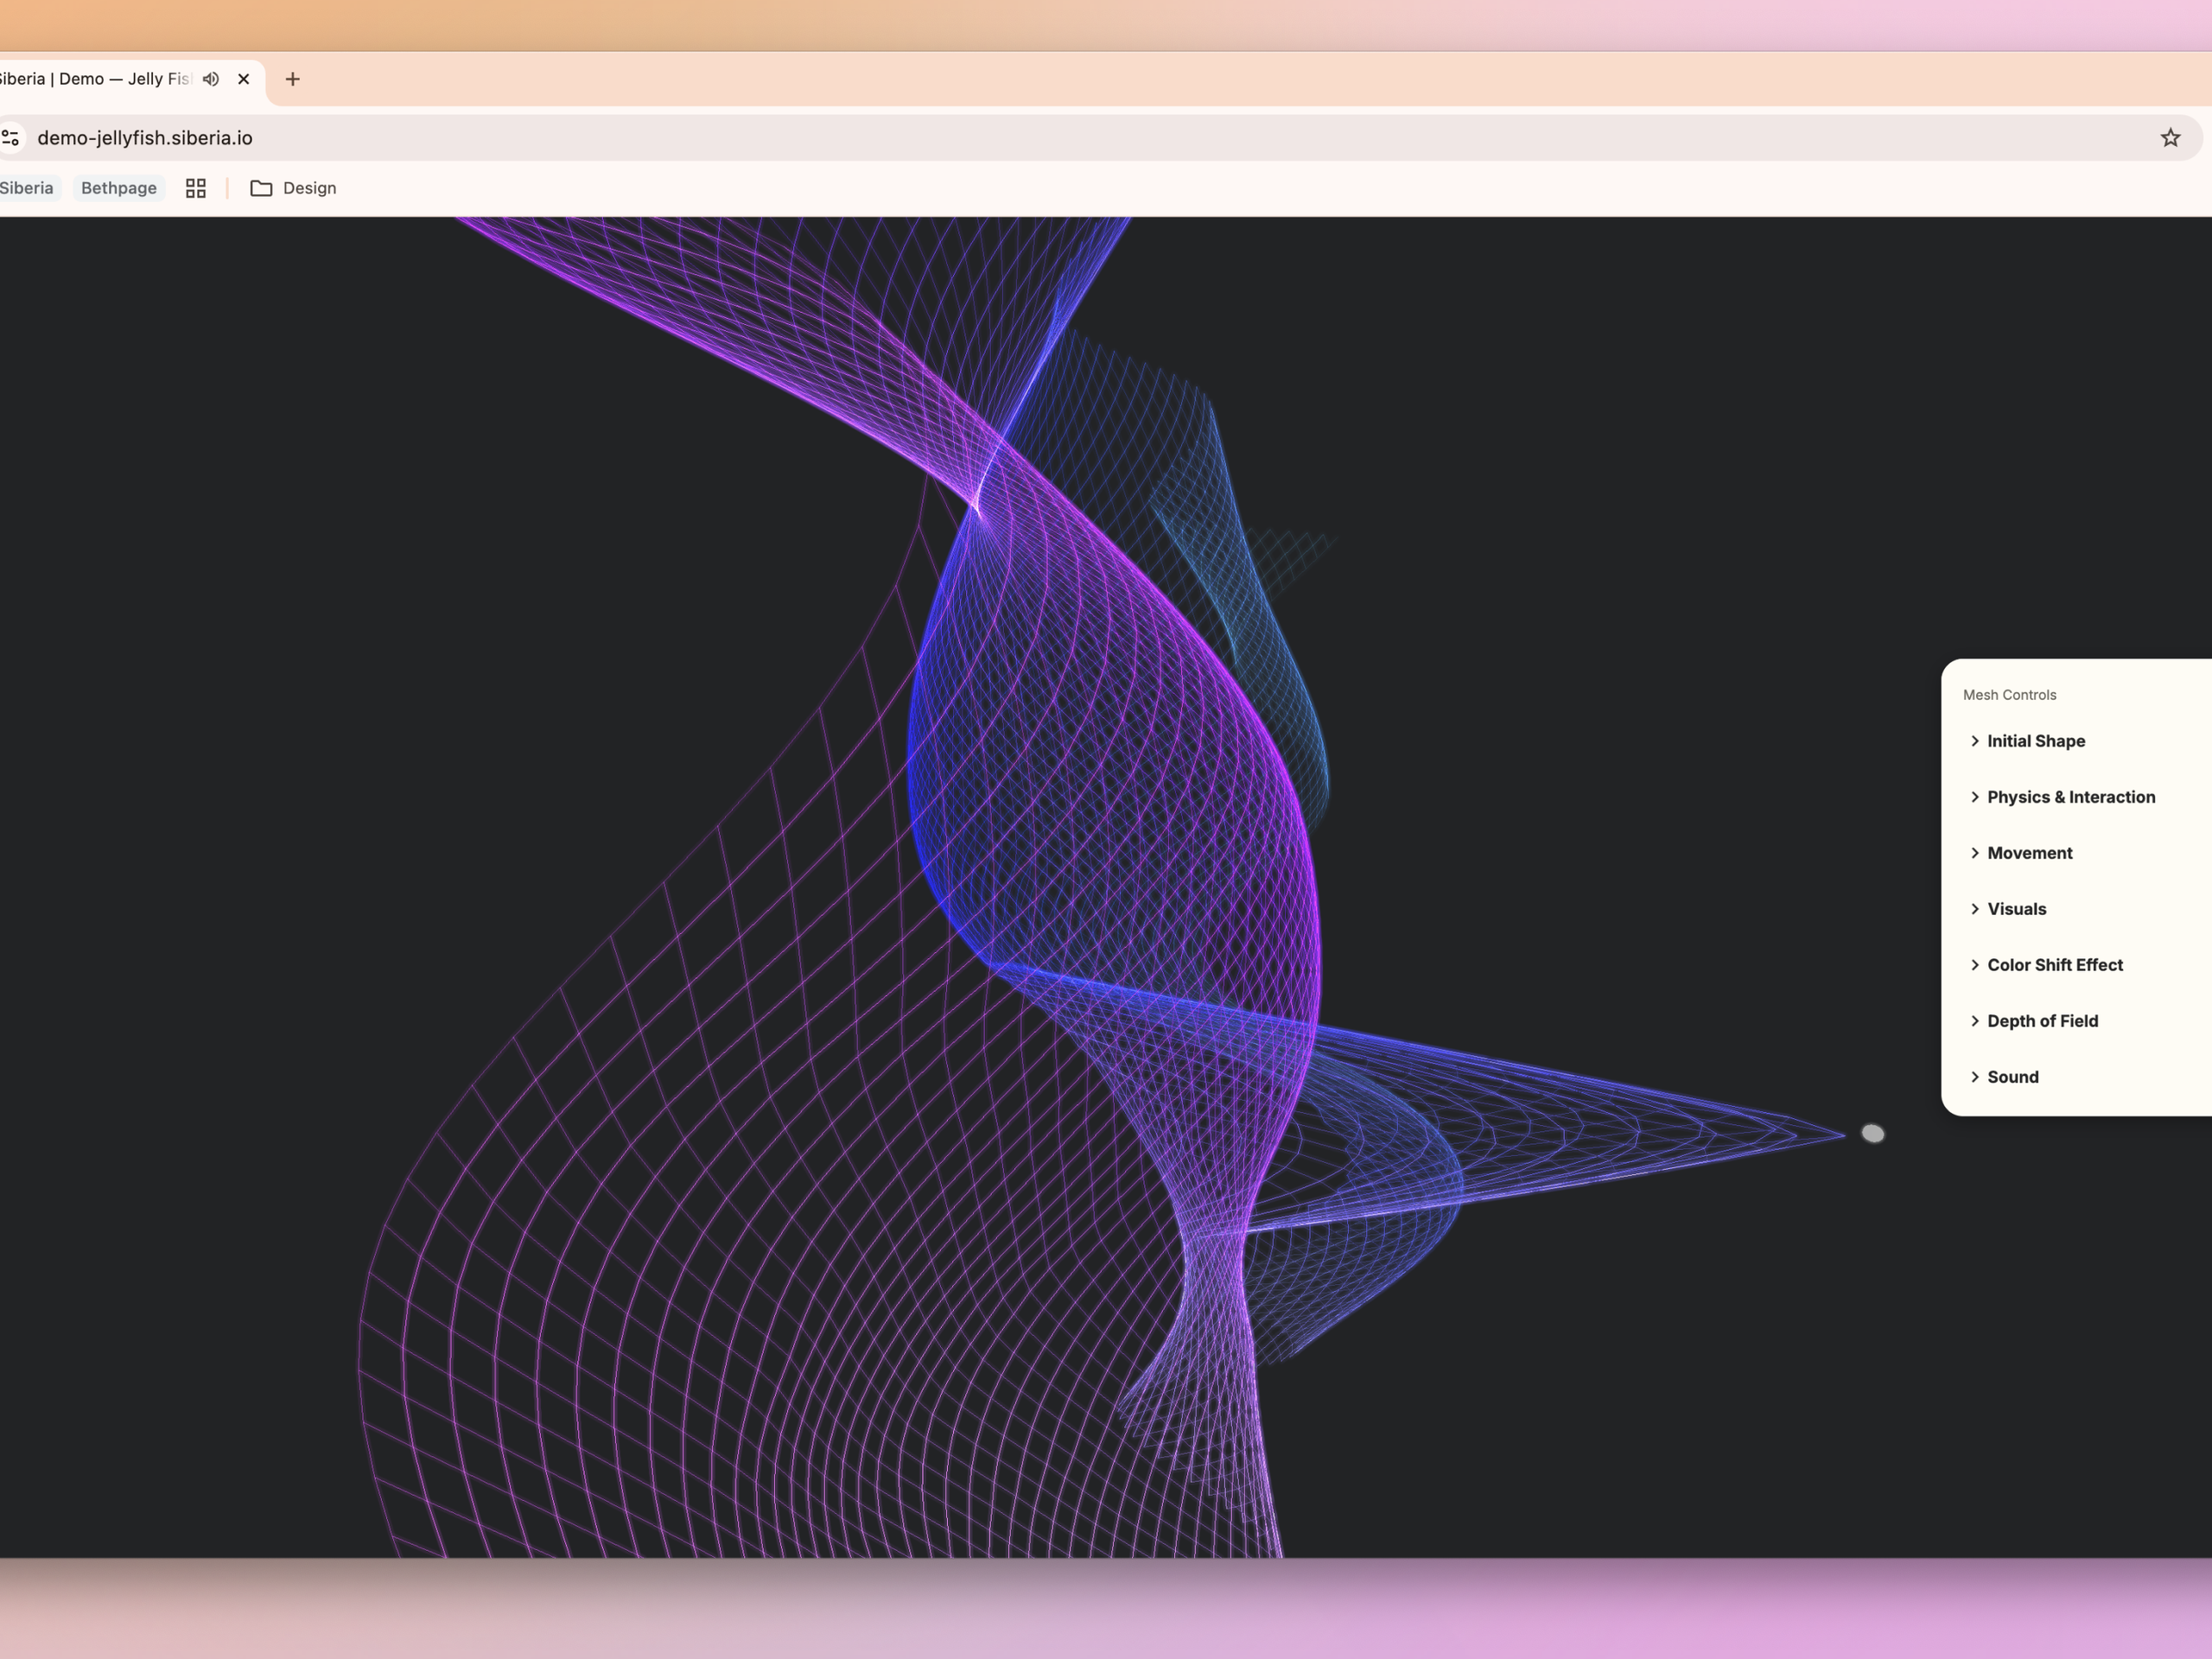
Task: Bookmark this page with the star icon
Action: (2169, 138)
